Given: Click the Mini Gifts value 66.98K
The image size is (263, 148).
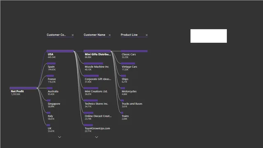Looking at the screenshot, I should [88, 57].
